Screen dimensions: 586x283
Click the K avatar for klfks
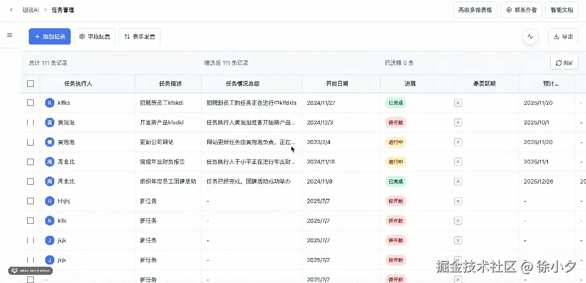click(x=49, y=103)
